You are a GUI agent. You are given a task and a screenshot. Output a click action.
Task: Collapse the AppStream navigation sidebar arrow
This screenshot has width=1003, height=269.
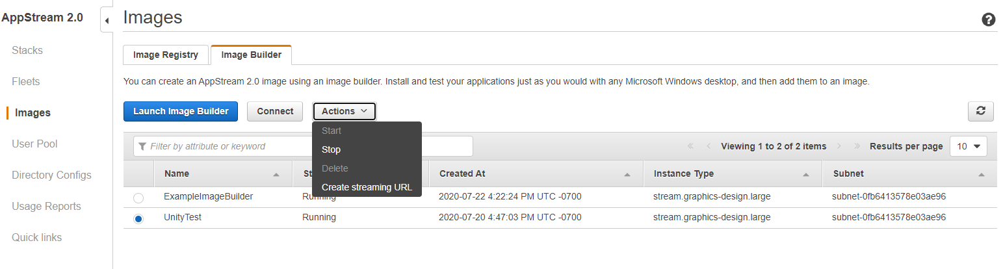point(107,21)
